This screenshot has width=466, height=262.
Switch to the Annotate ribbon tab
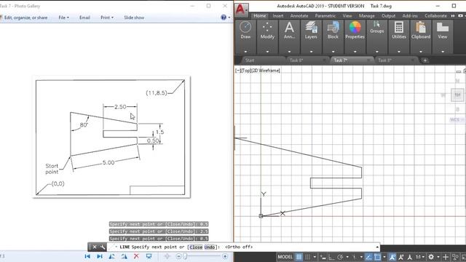coord(299,16)
